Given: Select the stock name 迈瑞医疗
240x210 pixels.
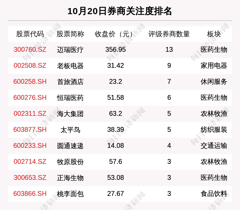Looking at the screenshot, I should 70,50.
